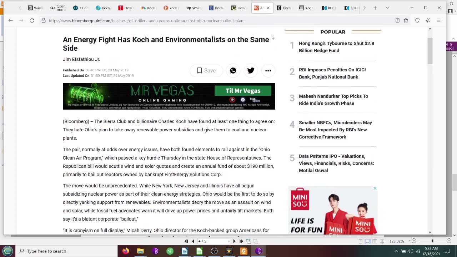Open Mahesh Nandurkar Top Picks story

(333, 100)
